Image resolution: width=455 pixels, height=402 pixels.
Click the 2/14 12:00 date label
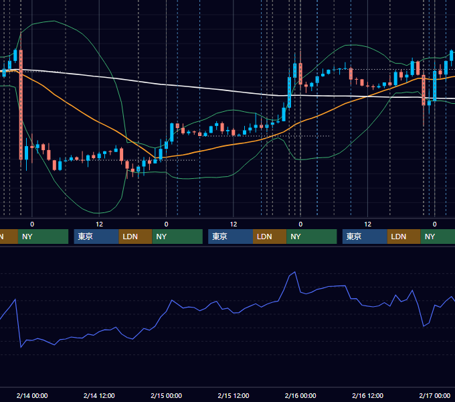click(x=99, y=395)
